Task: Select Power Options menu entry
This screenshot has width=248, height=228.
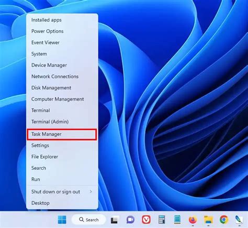Action: point(62,31)
